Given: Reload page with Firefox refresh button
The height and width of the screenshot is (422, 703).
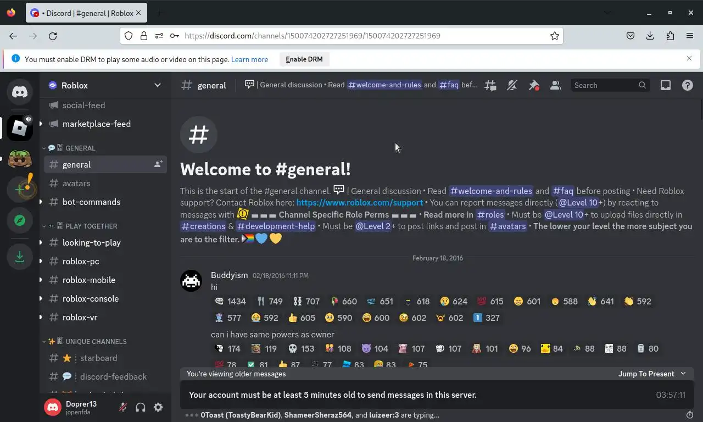Looking at the screenshot, I should (x=53, y=36).
